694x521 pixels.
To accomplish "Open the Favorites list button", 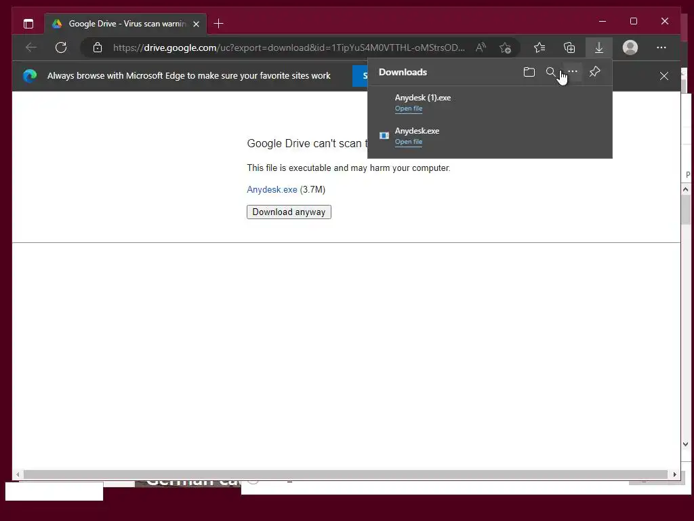I will (539, 47).
